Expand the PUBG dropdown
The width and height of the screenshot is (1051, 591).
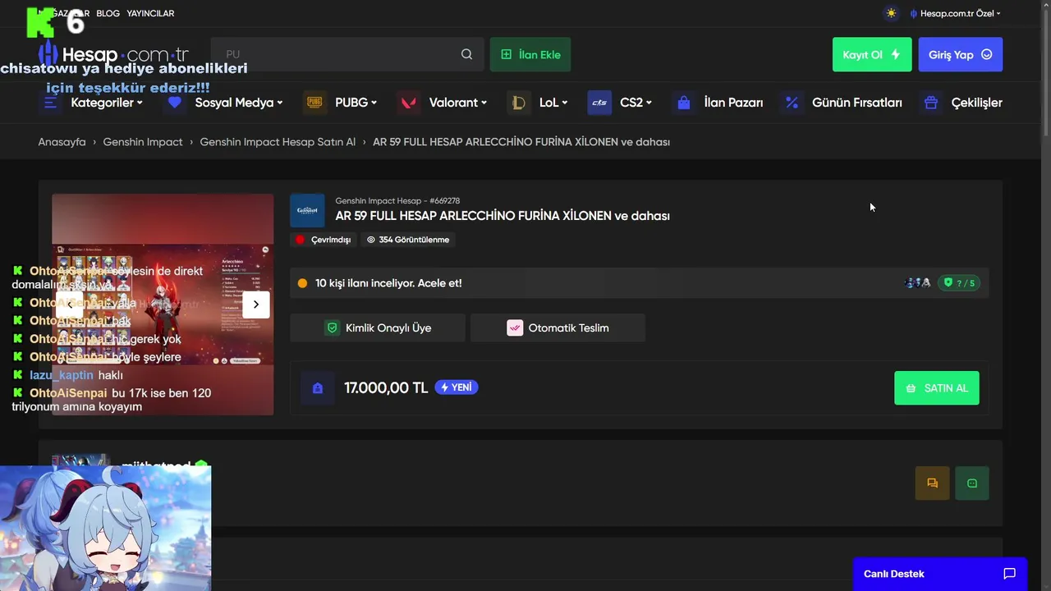click(356, 103)
